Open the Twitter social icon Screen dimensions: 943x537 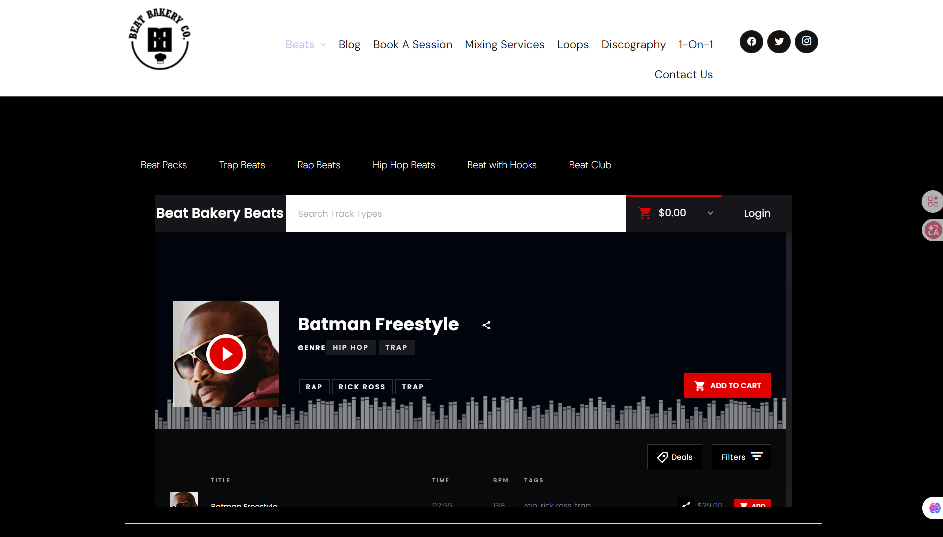coord(779,42)
